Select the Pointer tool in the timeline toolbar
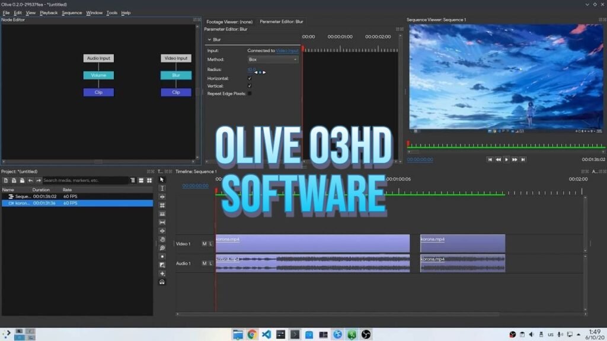The width and height of the screenshot is (607, 341). pos(162,179)
